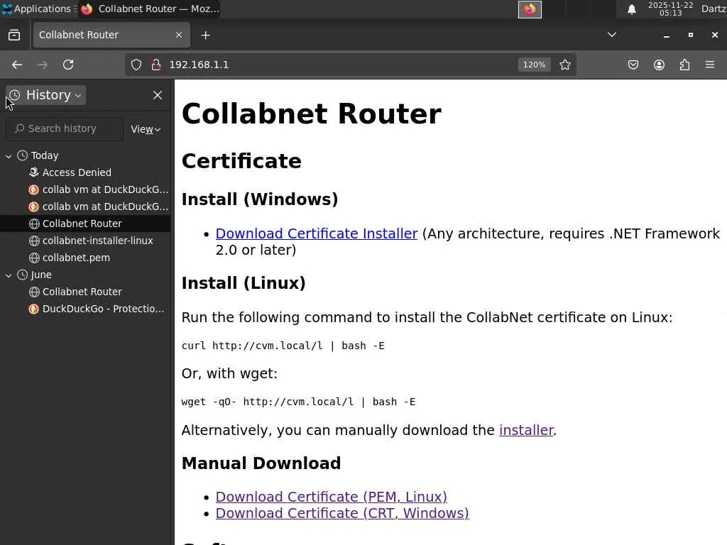The image size is (727, 545).
Task: Open DuckDuckGo - Protection history entry
Action: [86, 309]
